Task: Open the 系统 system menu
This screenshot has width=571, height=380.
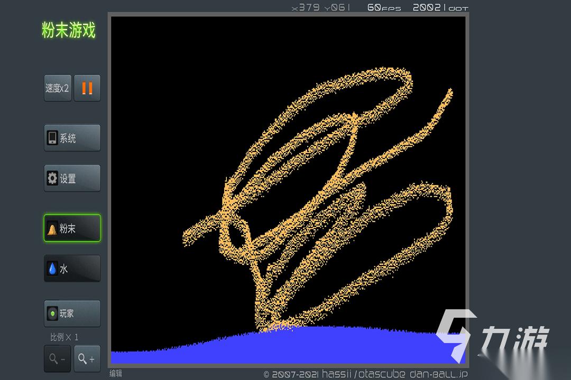Action: (72, 138)
